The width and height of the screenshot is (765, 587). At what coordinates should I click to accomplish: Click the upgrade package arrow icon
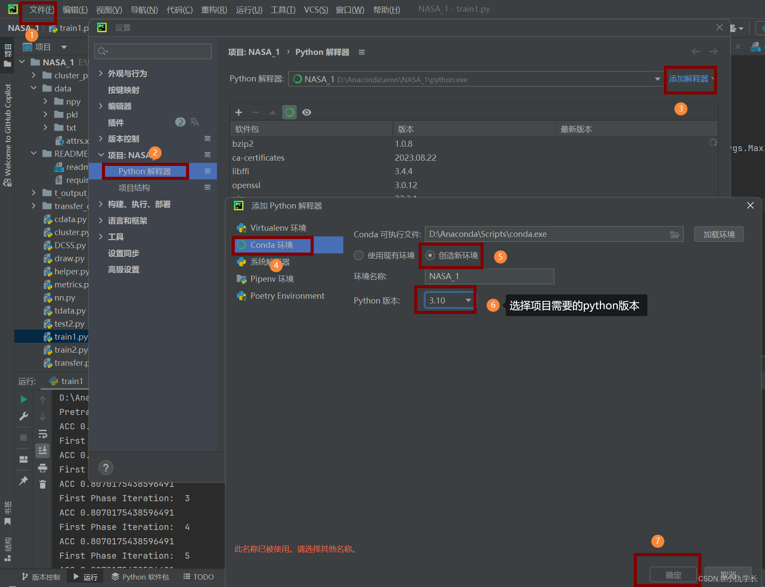273,112
